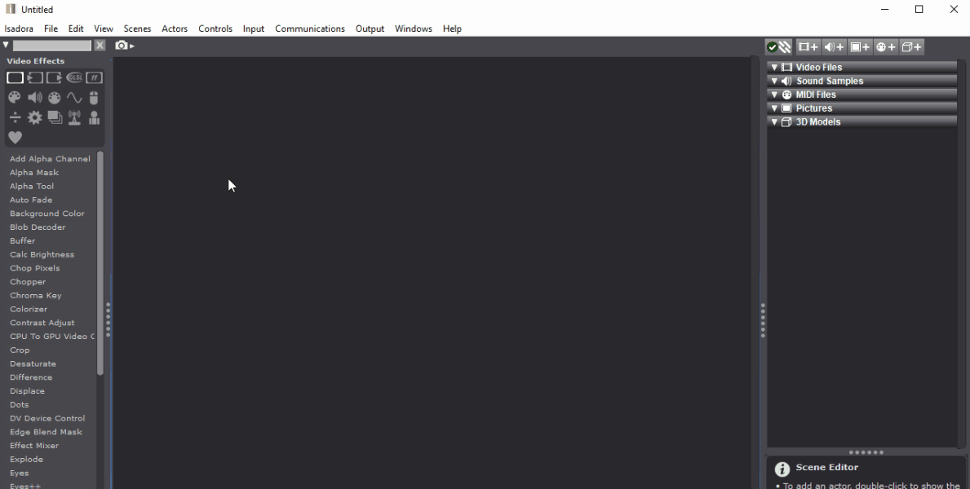
Task: Select the FreeFrame (ff) actors group
Action: pyautogui.click(x=94, y=77)
